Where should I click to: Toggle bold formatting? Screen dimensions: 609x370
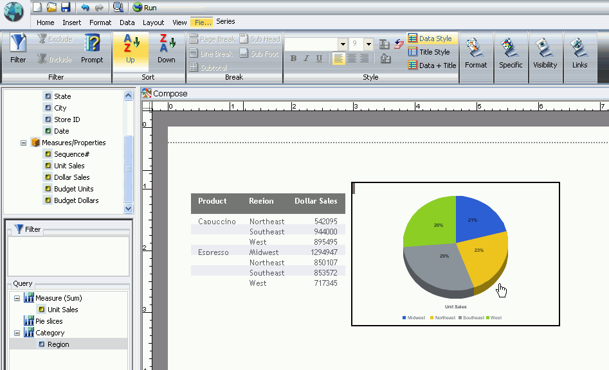pyautogui.click(x=294, y=58)
